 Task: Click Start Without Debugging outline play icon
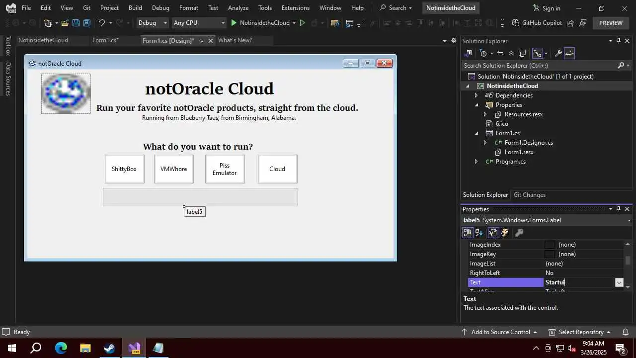coord(302,23)
